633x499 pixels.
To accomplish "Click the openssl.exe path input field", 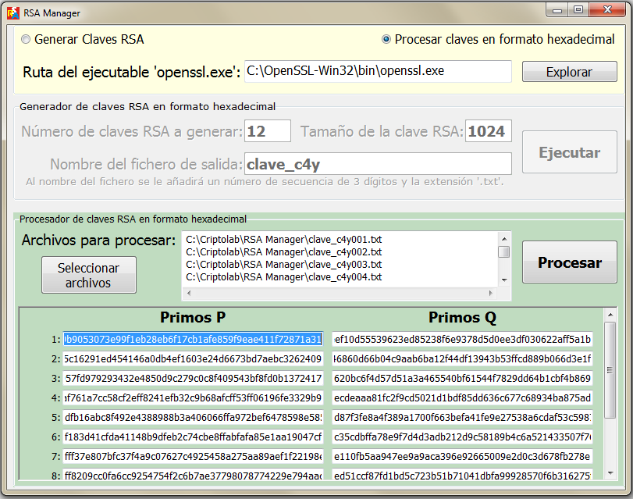I will click(378, 71).
